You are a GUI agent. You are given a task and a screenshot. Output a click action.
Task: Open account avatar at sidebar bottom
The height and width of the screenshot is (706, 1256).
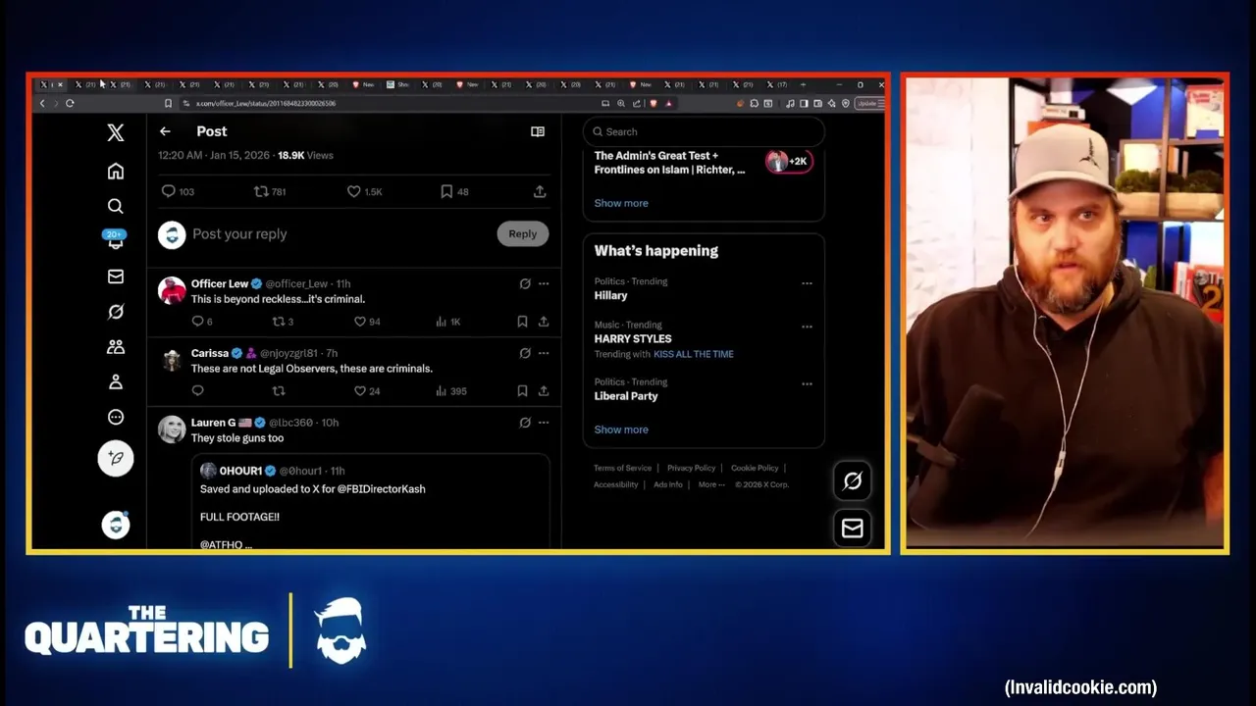[116, 525]
